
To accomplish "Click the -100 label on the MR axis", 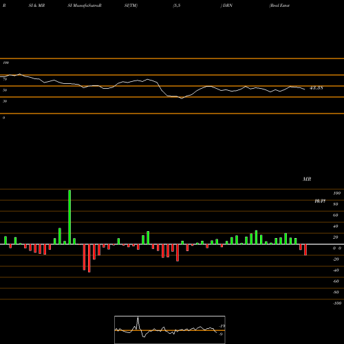I will pos(337,303).
